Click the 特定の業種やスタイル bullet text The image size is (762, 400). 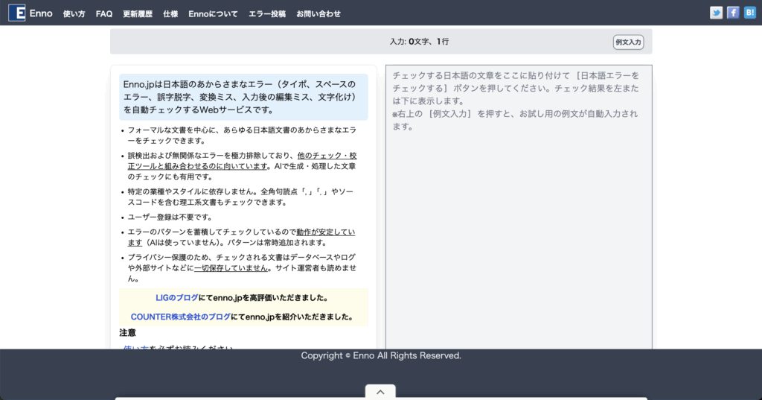click(x=240, y=197)
